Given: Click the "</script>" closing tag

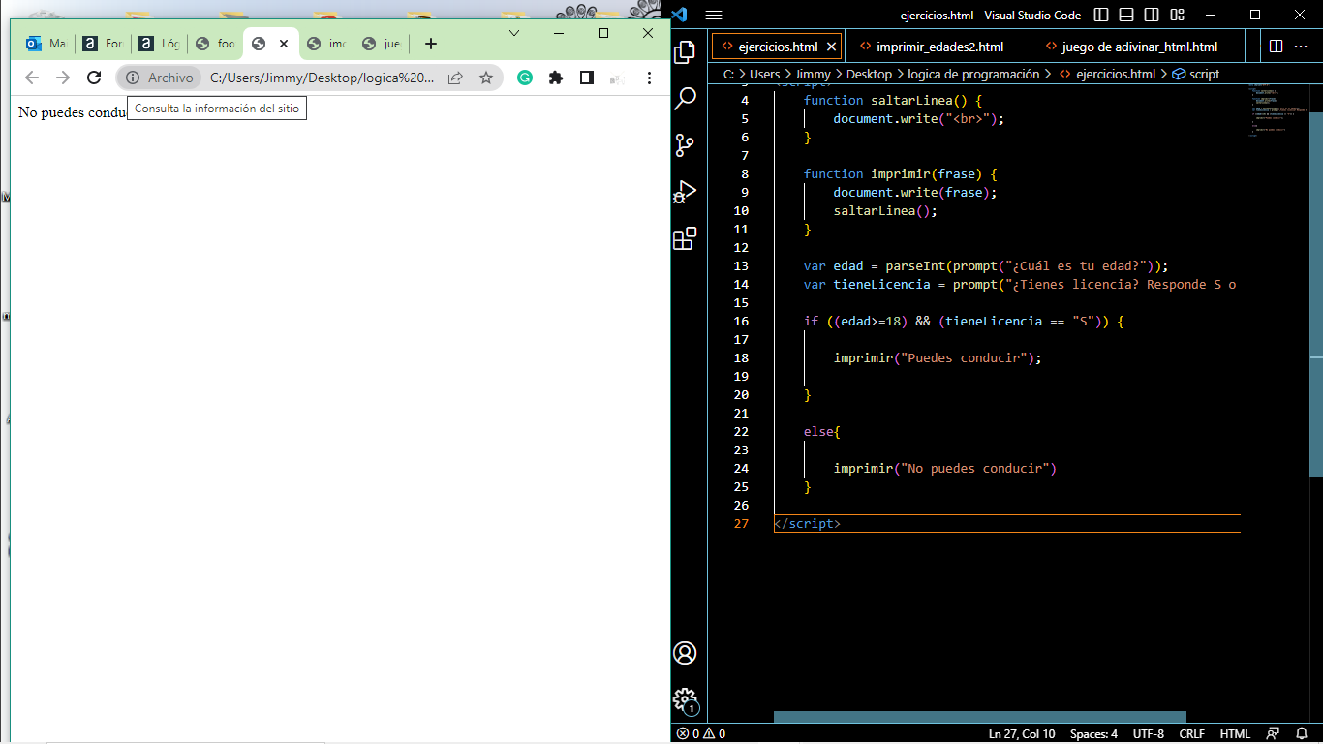Looking at the screenshot, I should (808, 523).
